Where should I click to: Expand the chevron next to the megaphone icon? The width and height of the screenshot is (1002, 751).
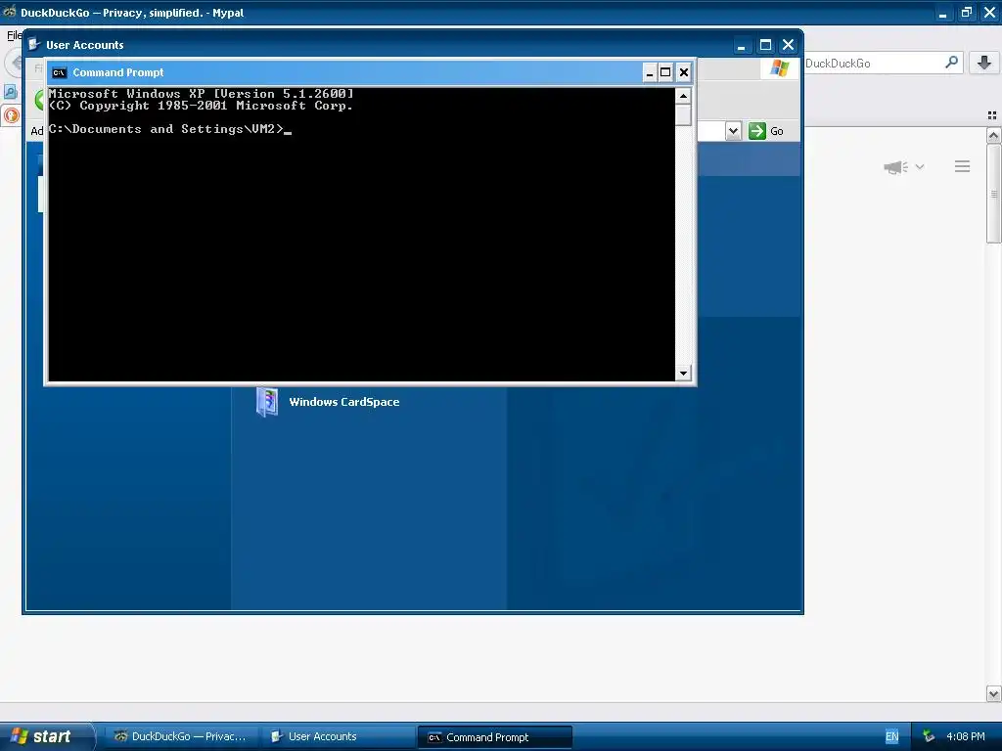pyautogui.click(x=920, y=166)
